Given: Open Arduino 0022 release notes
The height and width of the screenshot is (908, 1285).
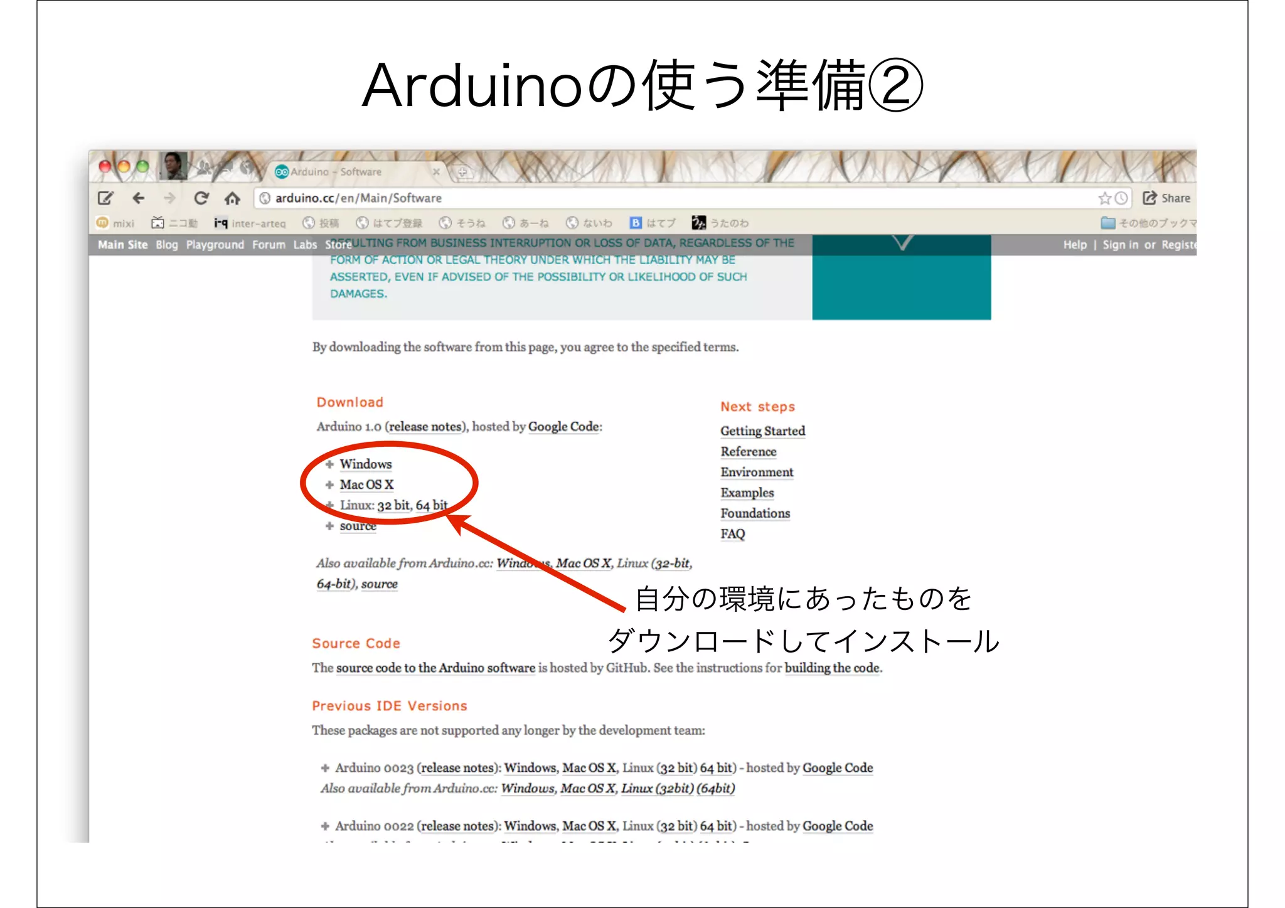Looking at the screenshot, I should [457, 826].
